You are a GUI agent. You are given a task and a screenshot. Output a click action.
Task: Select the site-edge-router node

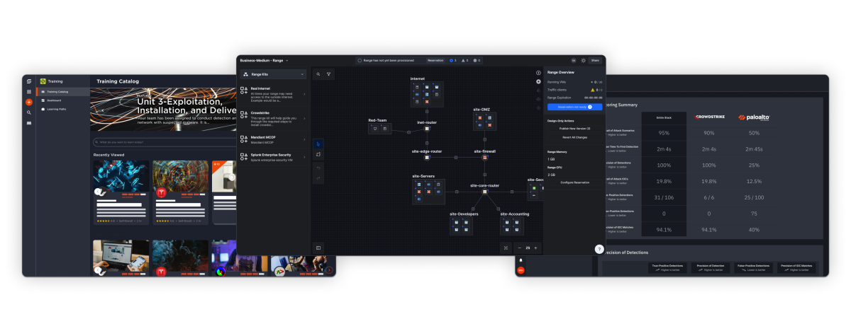(x=427, y=157)
